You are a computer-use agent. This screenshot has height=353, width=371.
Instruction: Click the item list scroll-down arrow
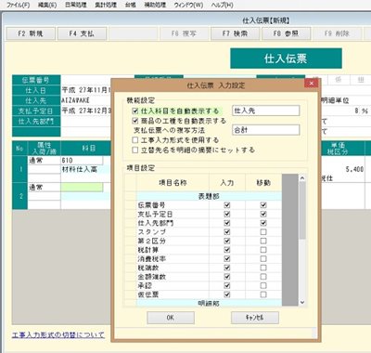click(x=302, y=303)
